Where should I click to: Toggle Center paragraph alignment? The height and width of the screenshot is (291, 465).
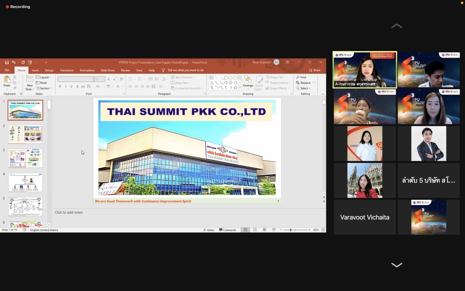tap(136, 86)
